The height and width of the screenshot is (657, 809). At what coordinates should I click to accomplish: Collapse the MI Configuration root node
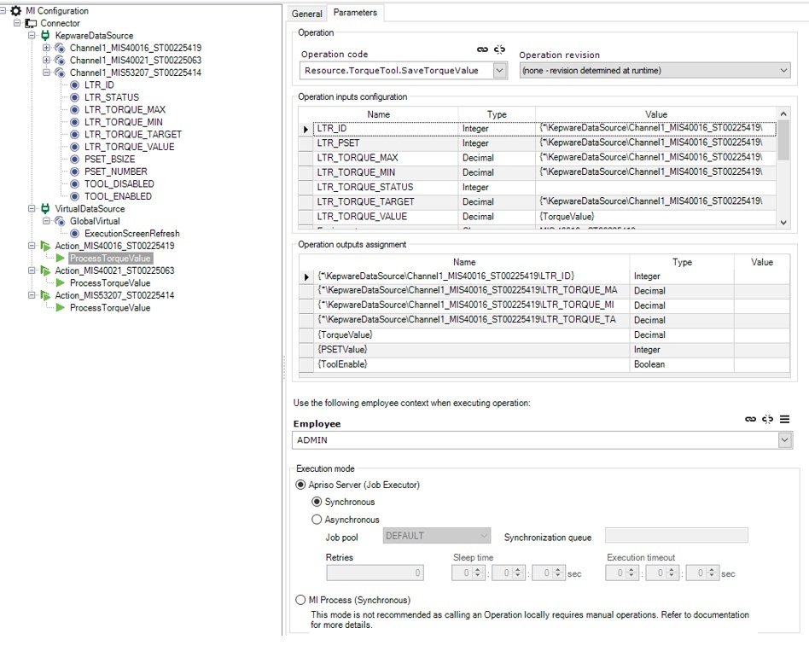point(3,10)
